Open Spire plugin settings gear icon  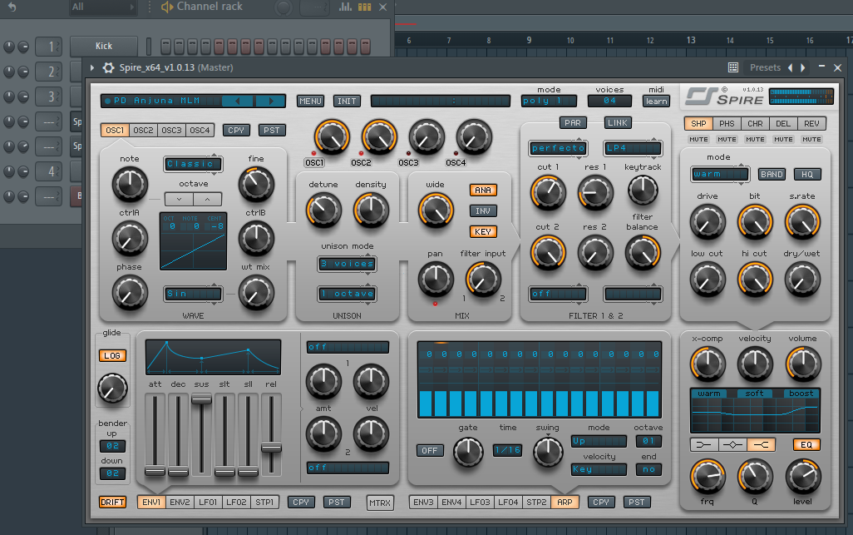tap(108, 67)
